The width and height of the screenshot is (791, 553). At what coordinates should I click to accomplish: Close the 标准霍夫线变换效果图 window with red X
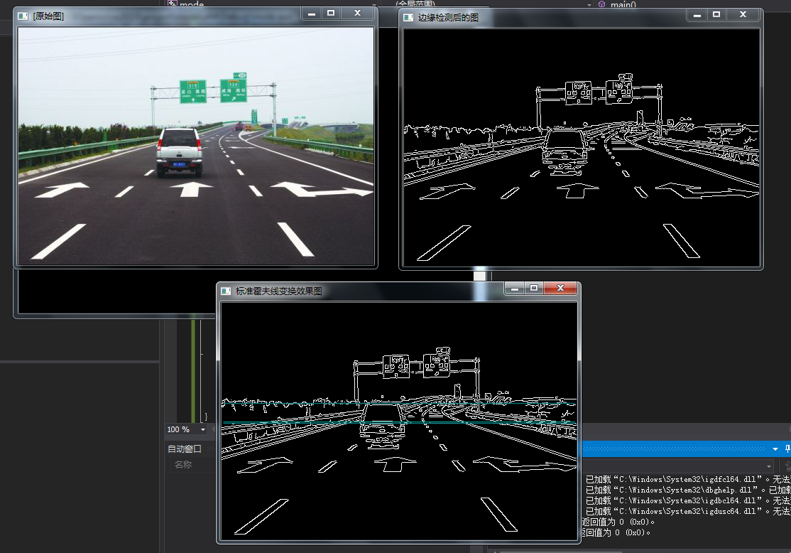560,289
